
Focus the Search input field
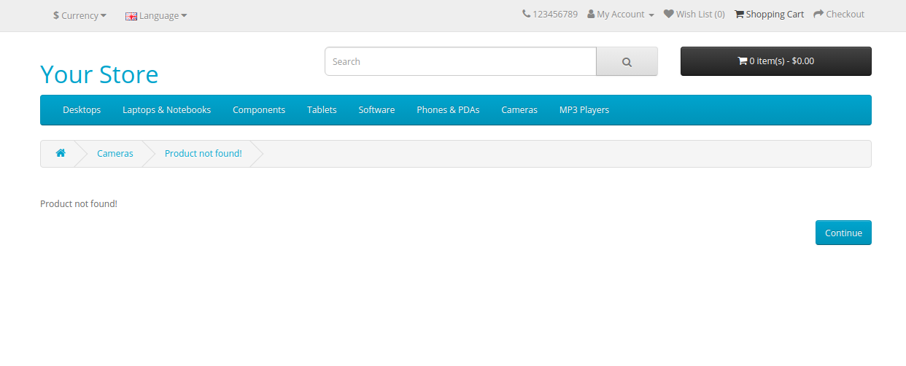(x=460, y=61)
